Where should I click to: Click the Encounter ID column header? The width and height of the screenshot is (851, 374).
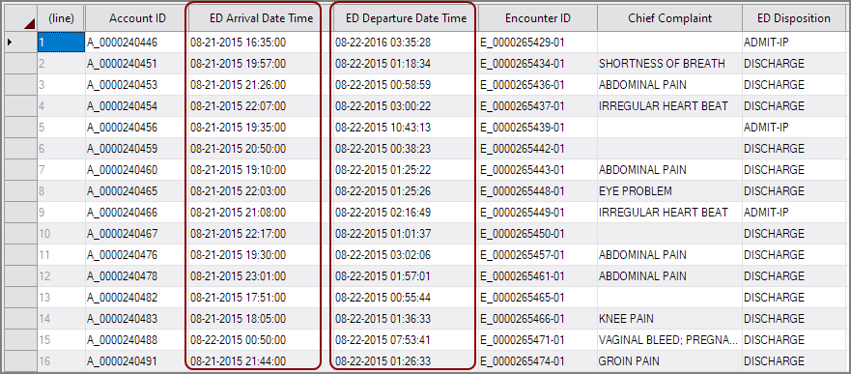[x=538, y=18]
